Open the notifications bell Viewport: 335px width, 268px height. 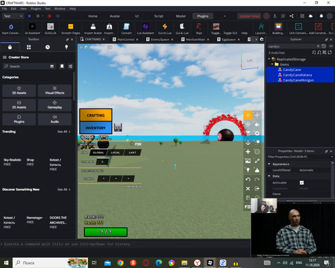coord(321,16)
